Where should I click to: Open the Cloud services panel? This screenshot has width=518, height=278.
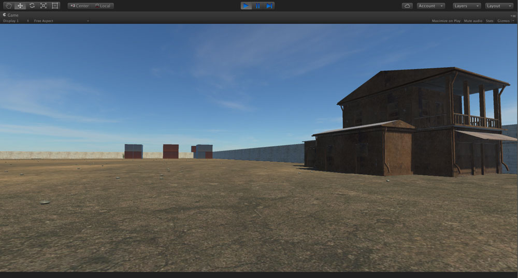[x=407, y=6]
